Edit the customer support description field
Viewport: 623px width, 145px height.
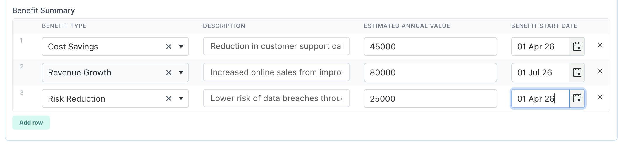276,46
